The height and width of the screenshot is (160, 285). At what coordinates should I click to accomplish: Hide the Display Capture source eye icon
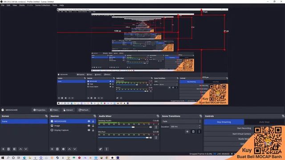point(89,130)
